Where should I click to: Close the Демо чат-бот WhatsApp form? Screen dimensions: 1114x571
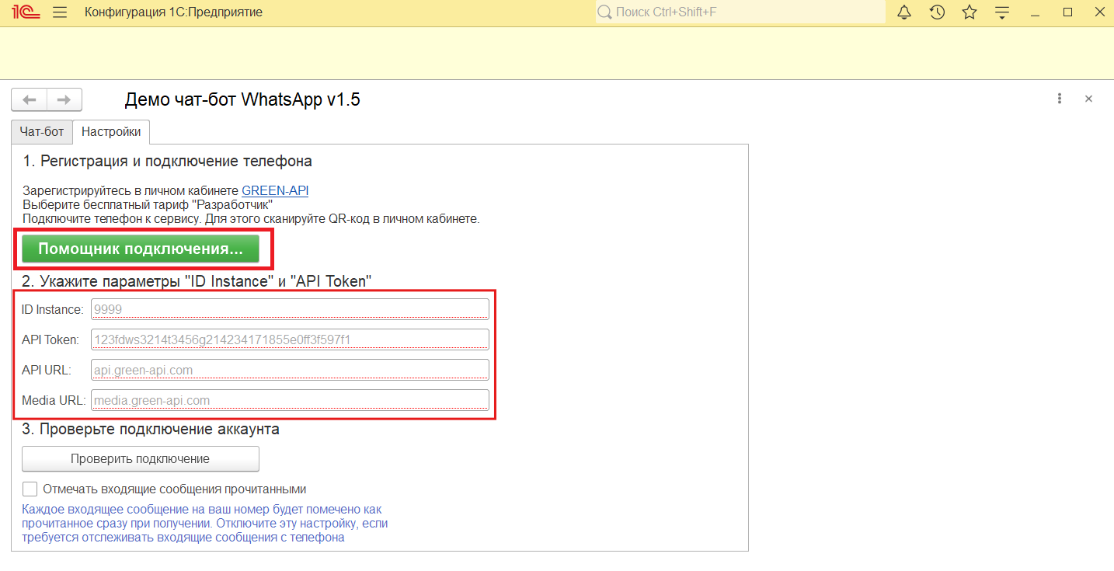pos(1088,99)
